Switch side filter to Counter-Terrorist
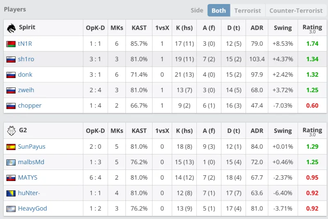The height and width of the screenshot is (219, 328). (x=296, y=11)
